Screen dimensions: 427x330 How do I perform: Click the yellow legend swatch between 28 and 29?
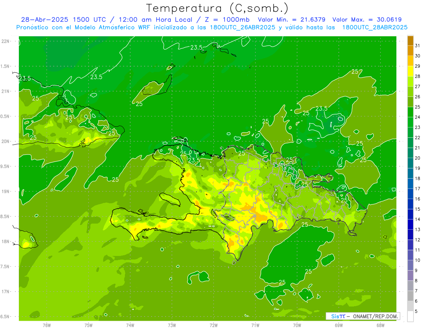point(410,71)
